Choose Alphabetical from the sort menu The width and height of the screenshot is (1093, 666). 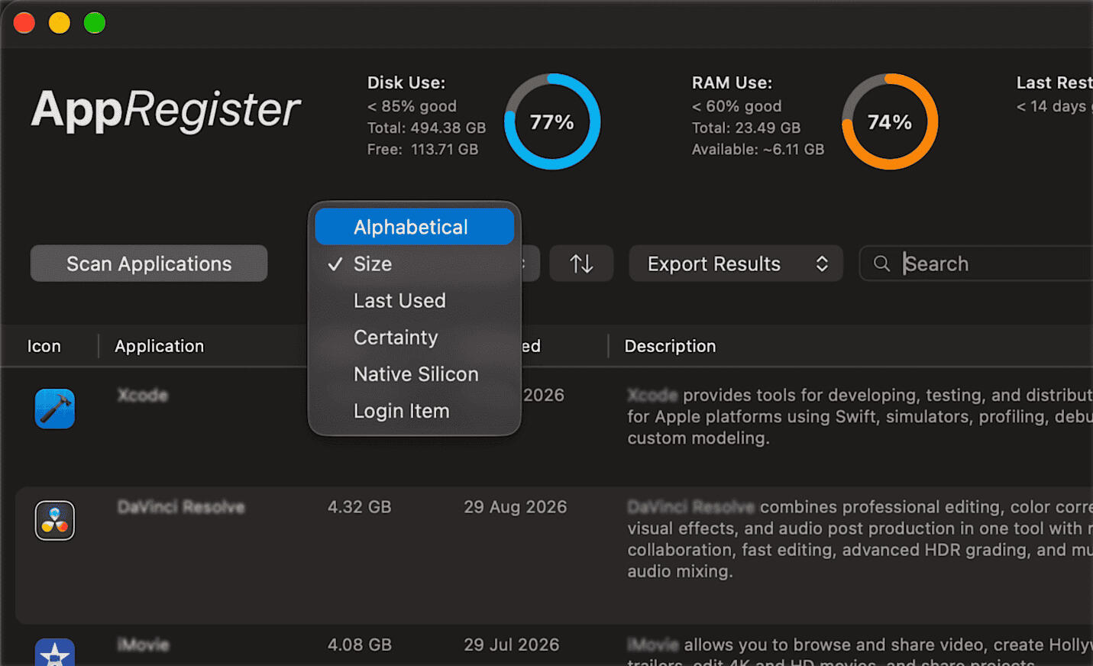click(415, 227)
